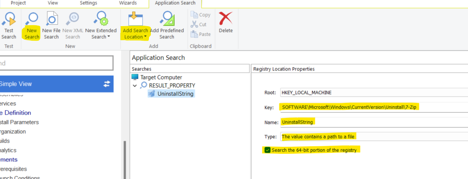Switch to the Project tab
Screen dimensions: 468x179
click(18, 3)
